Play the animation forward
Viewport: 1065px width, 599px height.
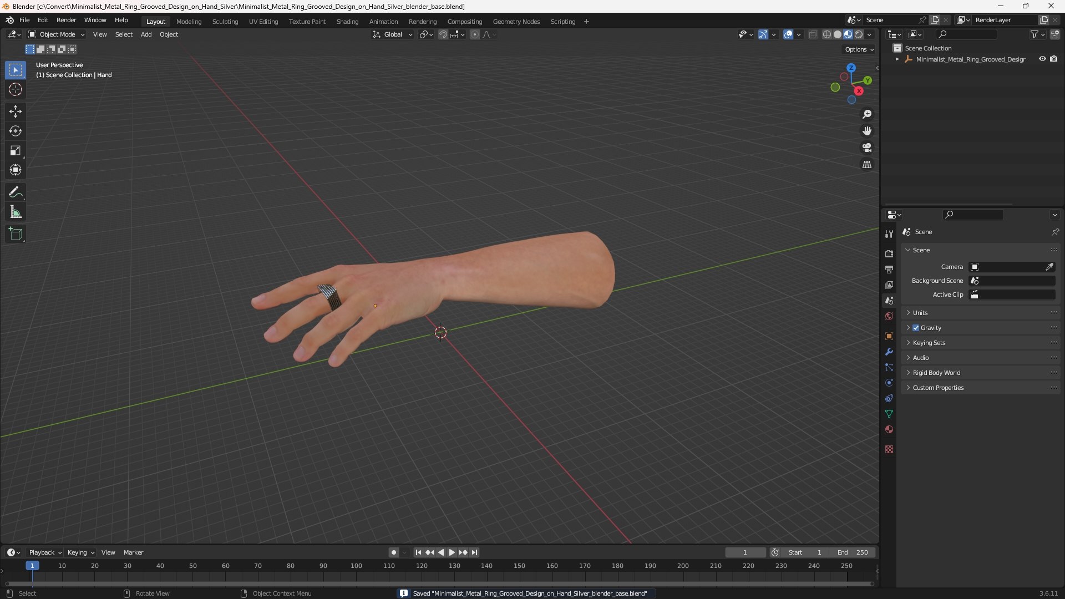[452, 552]
